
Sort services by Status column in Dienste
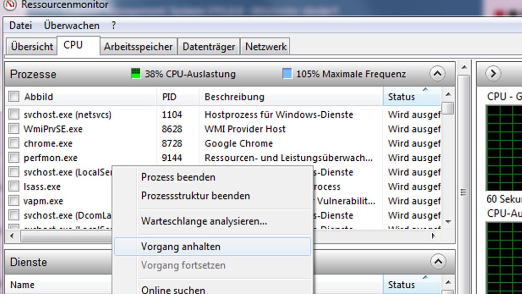coord(412,285)
